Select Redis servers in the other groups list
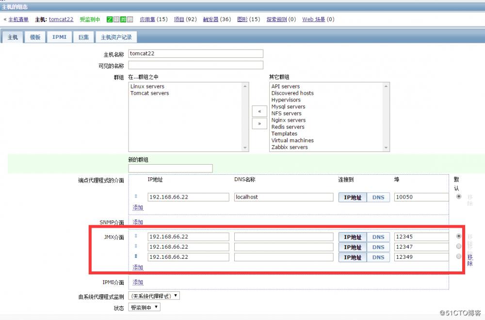Viewport: 485px width, 320px height. click(288, 127)
